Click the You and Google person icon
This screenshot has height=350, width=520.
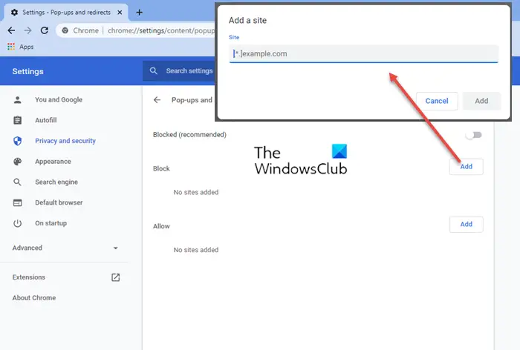pos(18,99)
